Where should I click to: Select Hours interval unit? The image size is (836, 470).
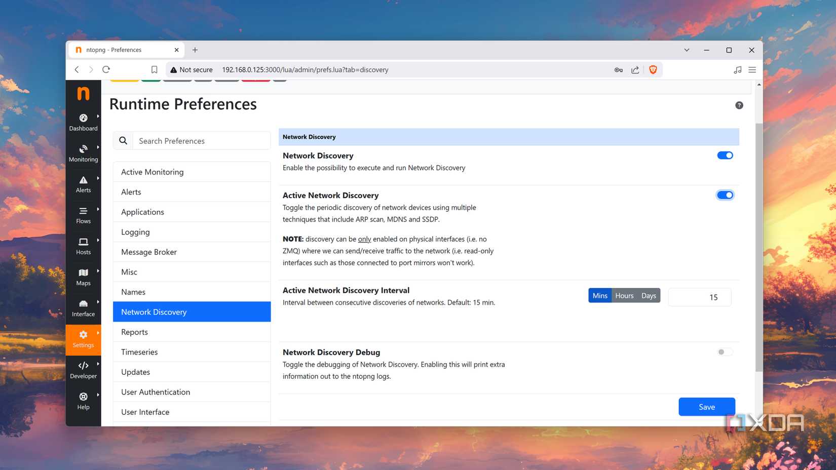coord(624,295)
